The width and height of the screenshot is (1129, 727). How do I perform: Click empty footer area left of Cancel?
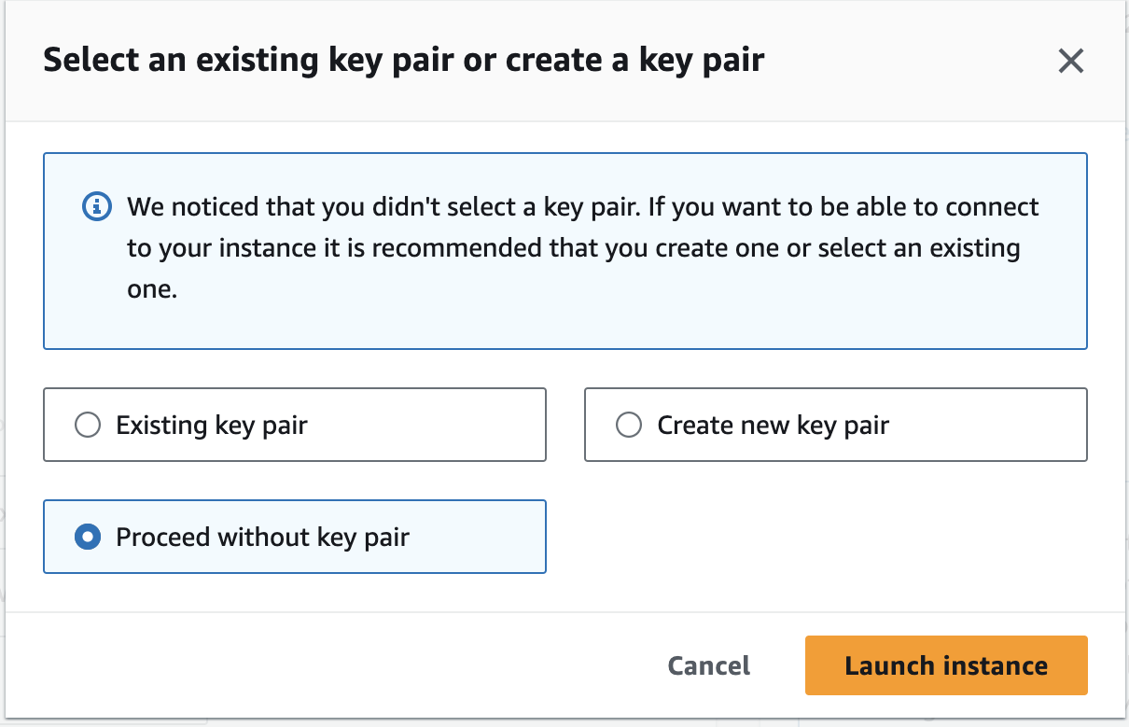[x=327, y=665]
